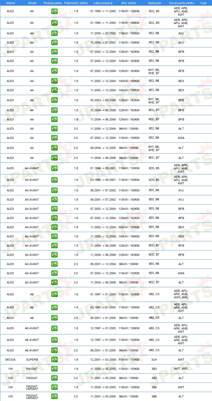Click the 1.8 capacity in the Skoda Superb row
This screenshot has width=212, height=401.
click(76, 360)
